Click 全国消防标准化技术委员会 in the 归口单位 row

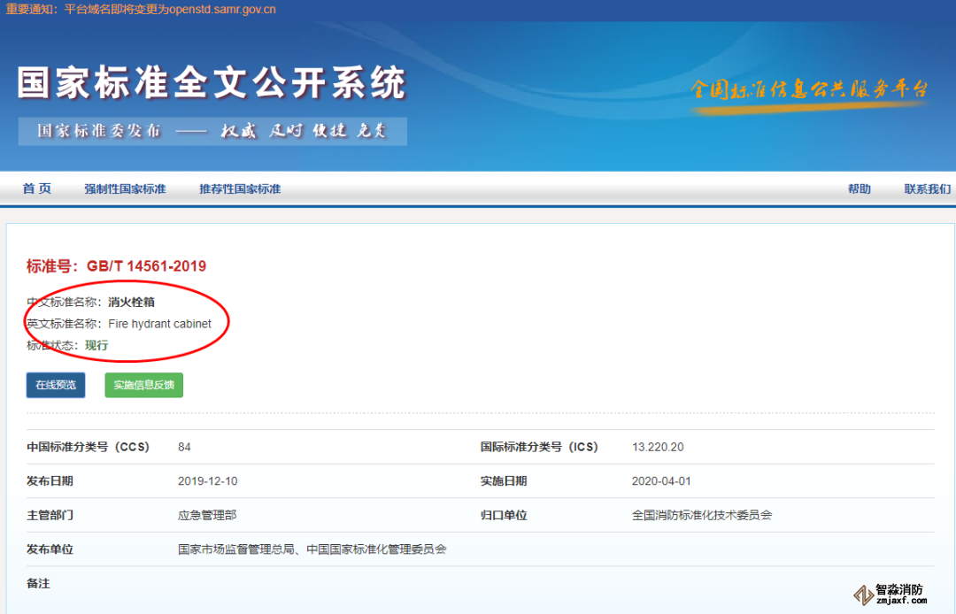click(702, 515)
